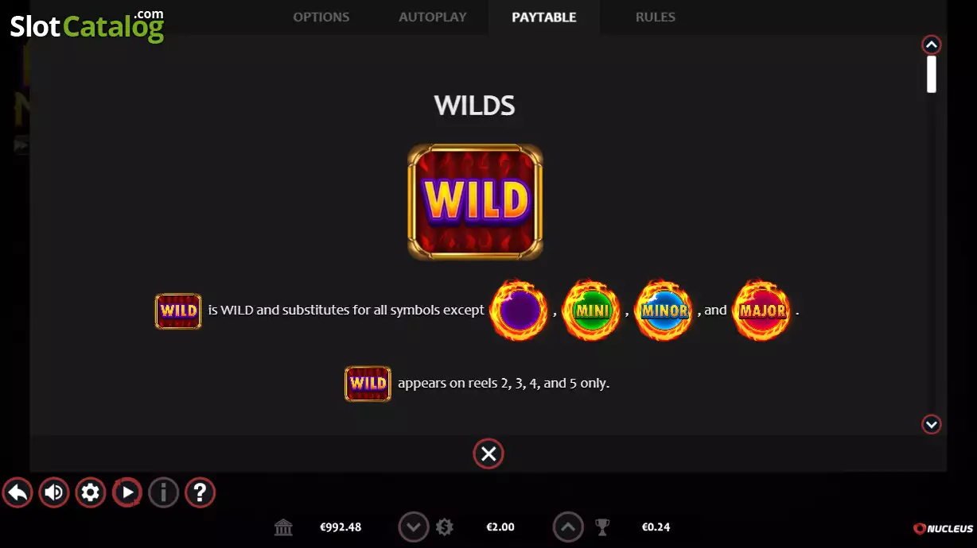The width and height of the screenshot is (977, 548).
Task: Open help question mark icon
Action: 200,493
